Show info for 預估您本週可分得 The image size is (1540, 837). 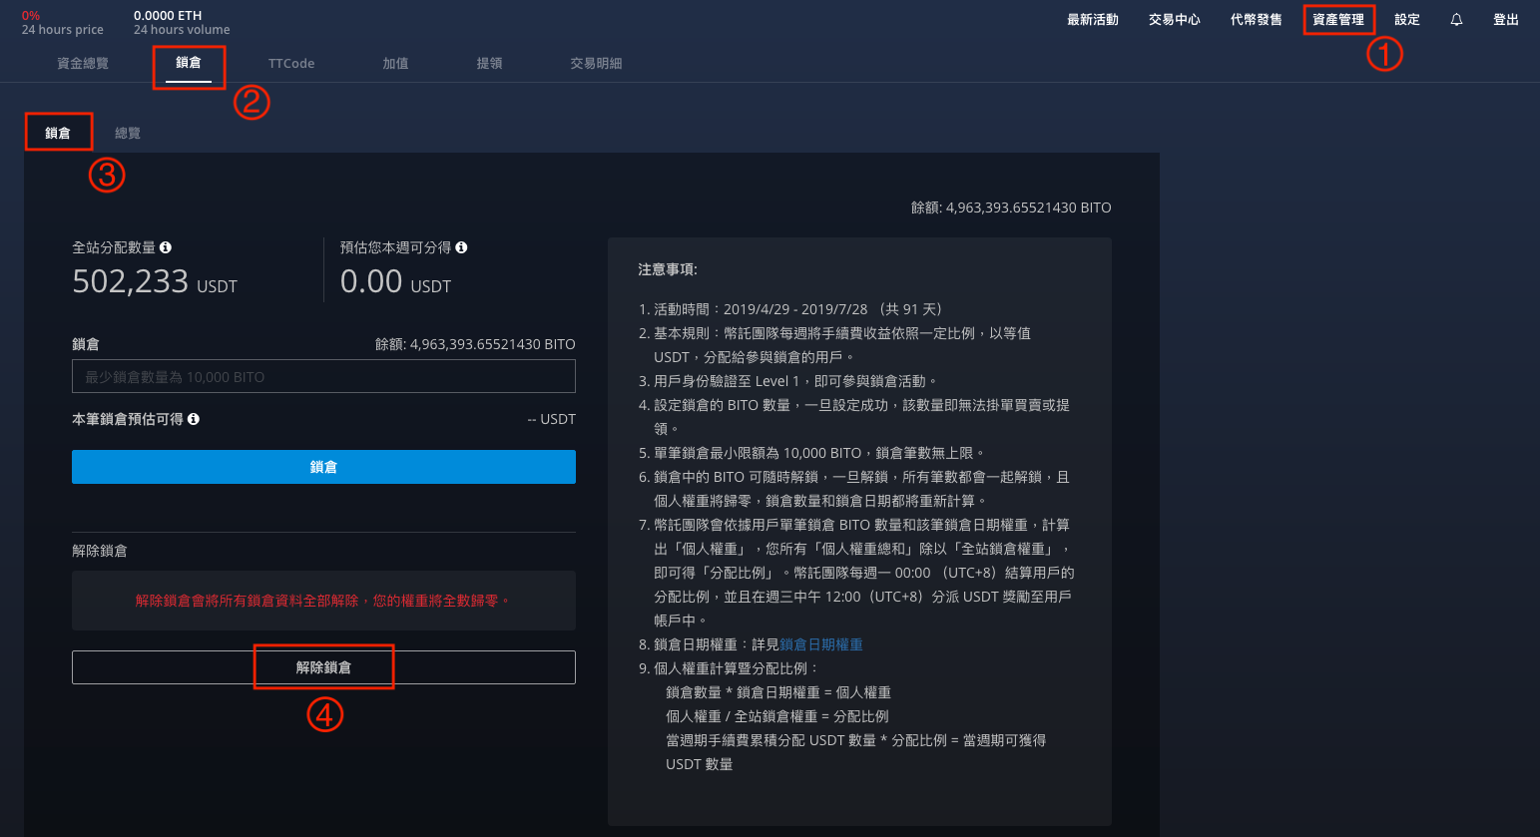461,247
